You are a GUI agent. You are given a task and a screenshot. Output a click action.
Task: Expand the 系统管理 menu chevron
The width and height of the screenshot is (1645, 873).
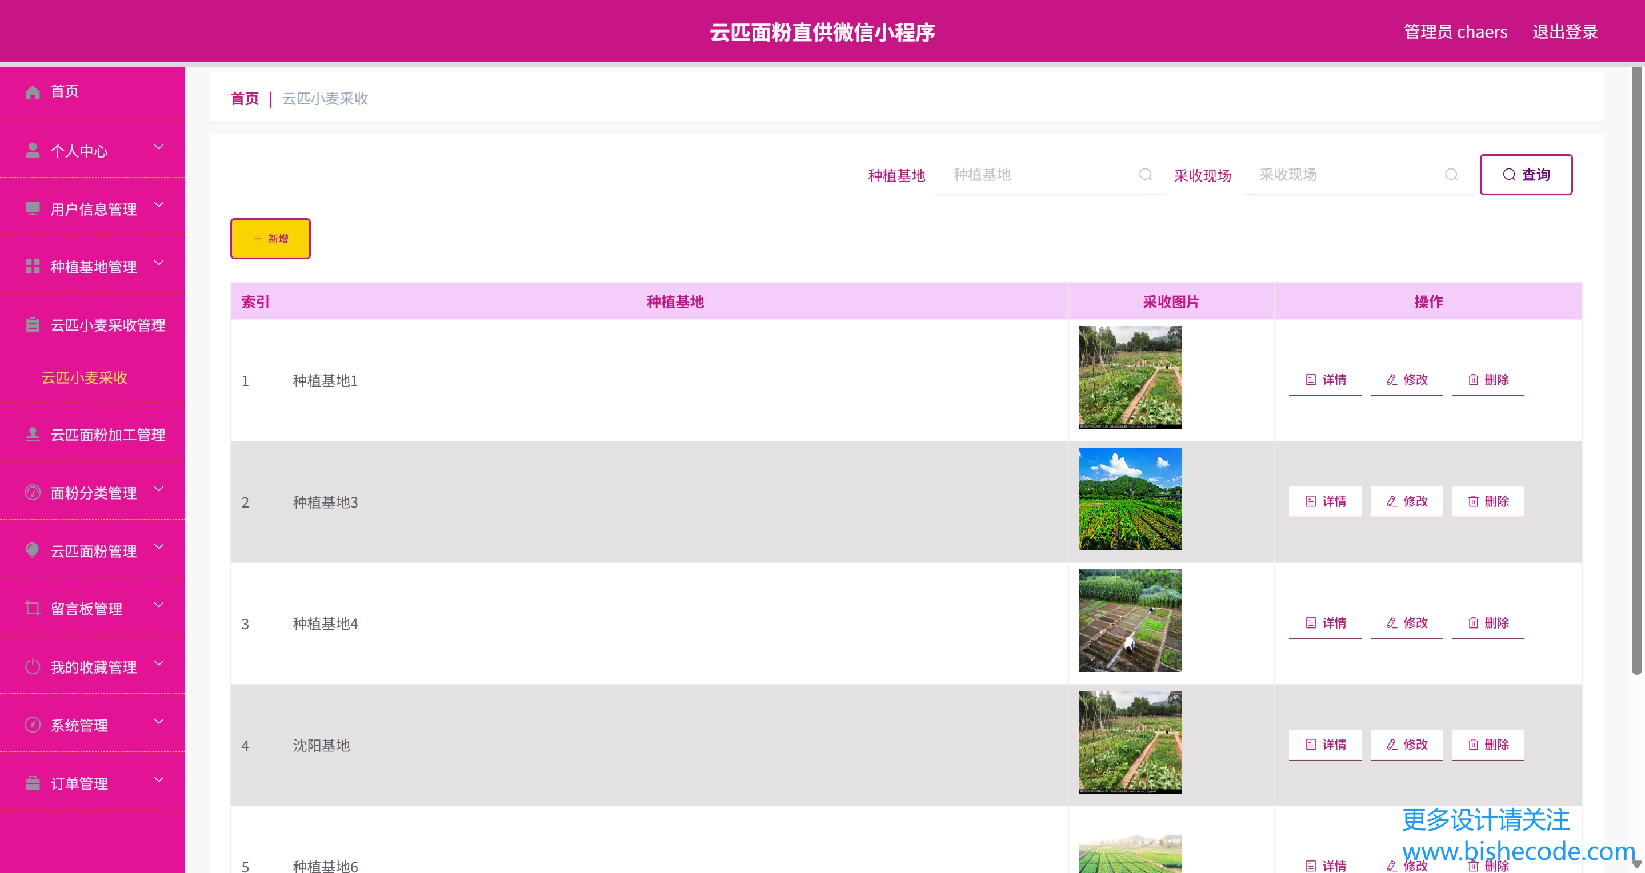point(159,721)
